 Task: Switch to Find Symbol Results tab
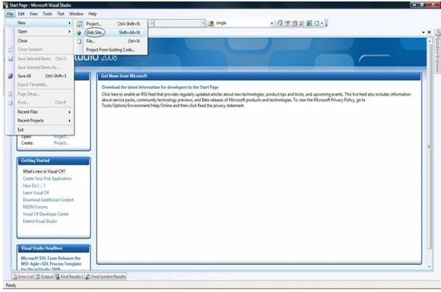(105, 277)
